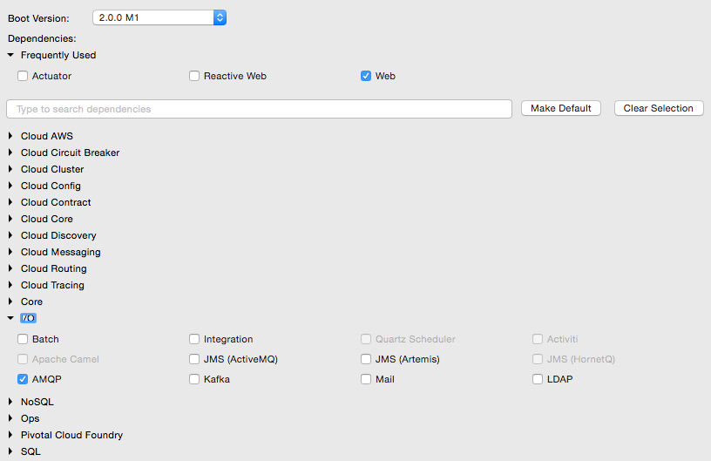Expand the Cloud Discovery category
Screen dimensions: 711x461
pos(10,235)
